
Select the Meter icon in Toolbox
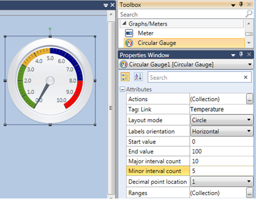(129, 33)
